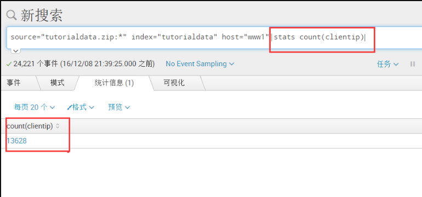This screenshot has width=422, height=197.
Task: Switch to the 模式 tab
Action: click(58, 83)
